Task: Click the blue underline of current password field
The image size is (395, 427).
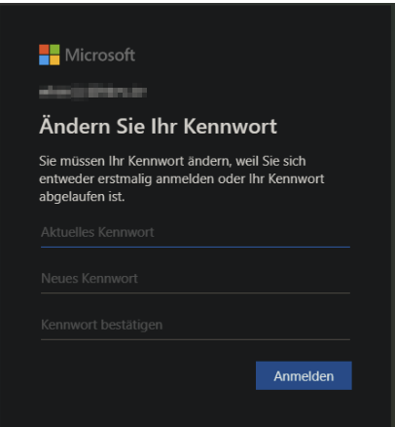Action: click(x=196, y=247)
